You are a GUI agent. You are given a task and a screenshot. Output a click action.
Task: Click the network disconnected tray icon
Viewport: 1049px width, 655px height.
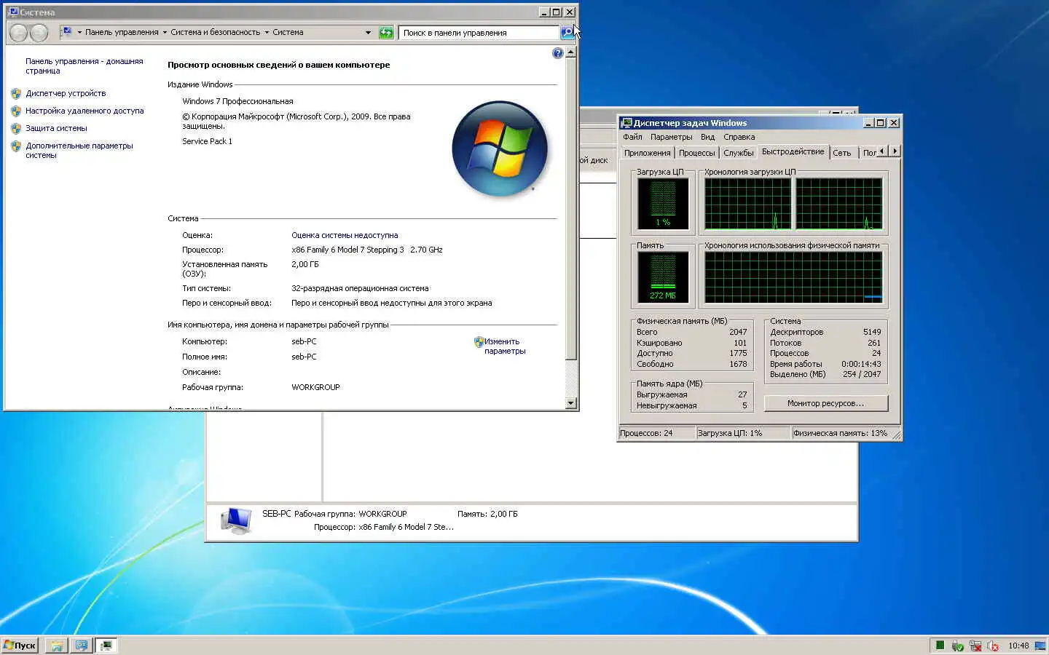coord(975,646)
